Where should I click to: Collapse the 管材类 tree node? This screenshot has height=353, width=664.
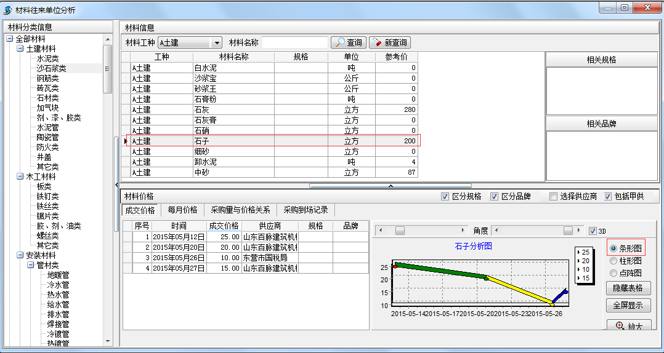pyautogui.click(x=30, y=265)
